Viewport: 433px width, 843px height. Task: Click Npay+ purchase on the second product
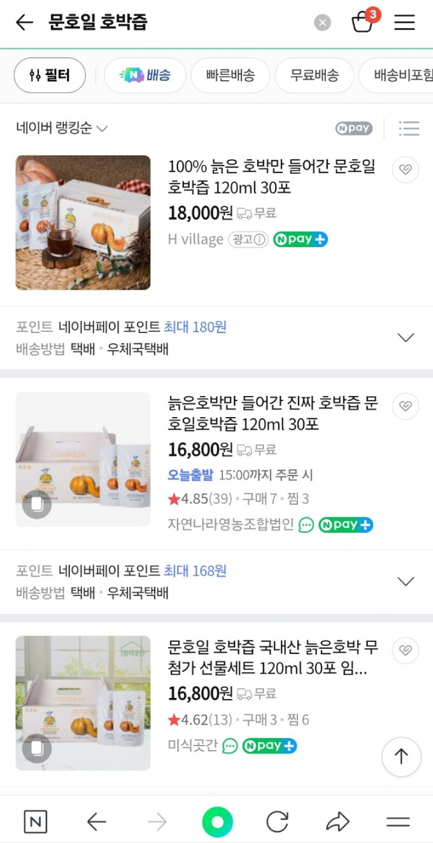[x=345, y=525]
